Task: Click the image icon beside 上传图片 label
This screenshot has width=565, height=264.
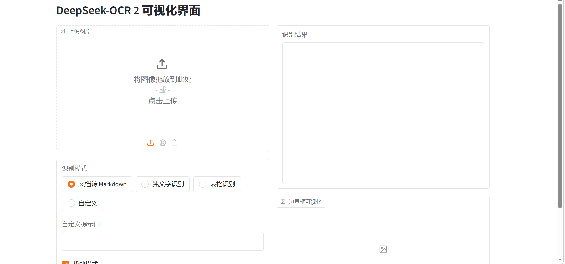Action: point(63,31)
